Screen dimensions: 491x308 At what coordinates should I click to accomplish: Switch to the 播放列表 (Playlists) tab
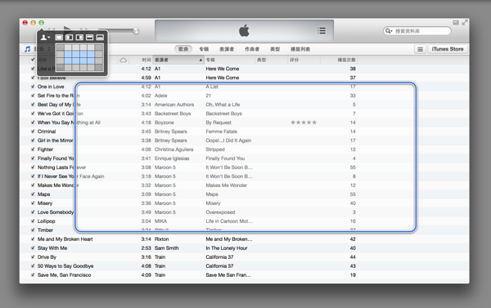300,49
